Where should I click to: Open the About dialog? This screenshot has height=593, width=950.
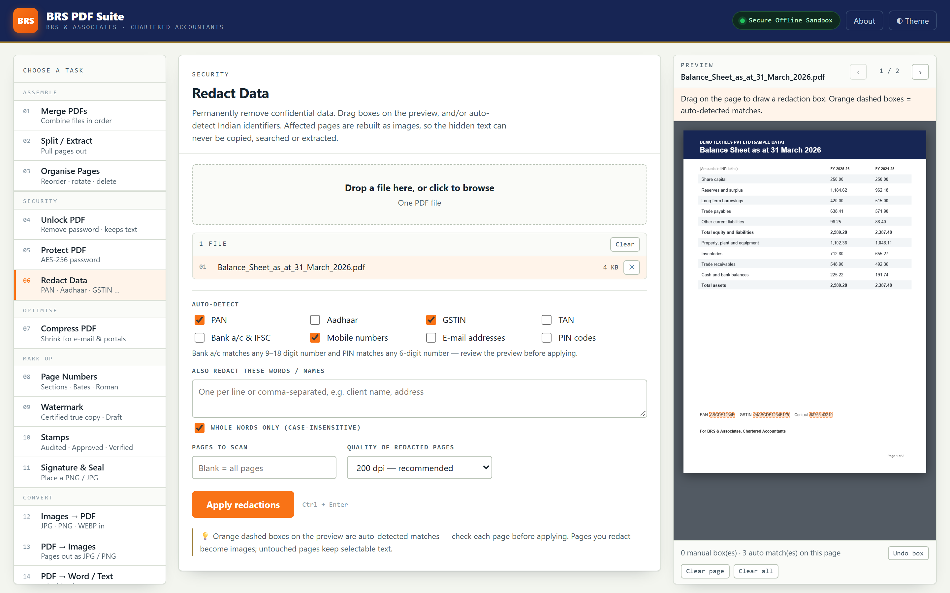click(864, 21)
